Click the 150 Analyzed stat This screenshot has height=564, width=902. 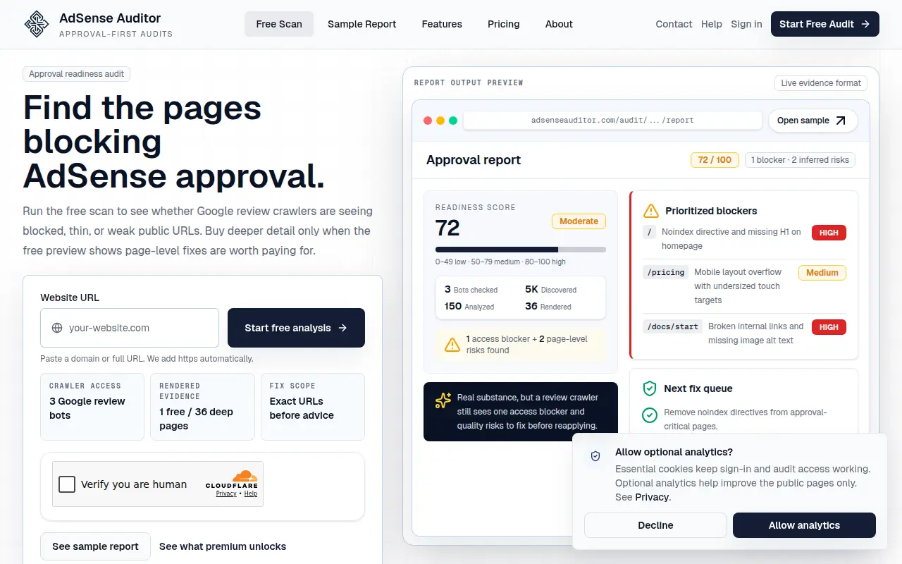click(x=469, y=306)
